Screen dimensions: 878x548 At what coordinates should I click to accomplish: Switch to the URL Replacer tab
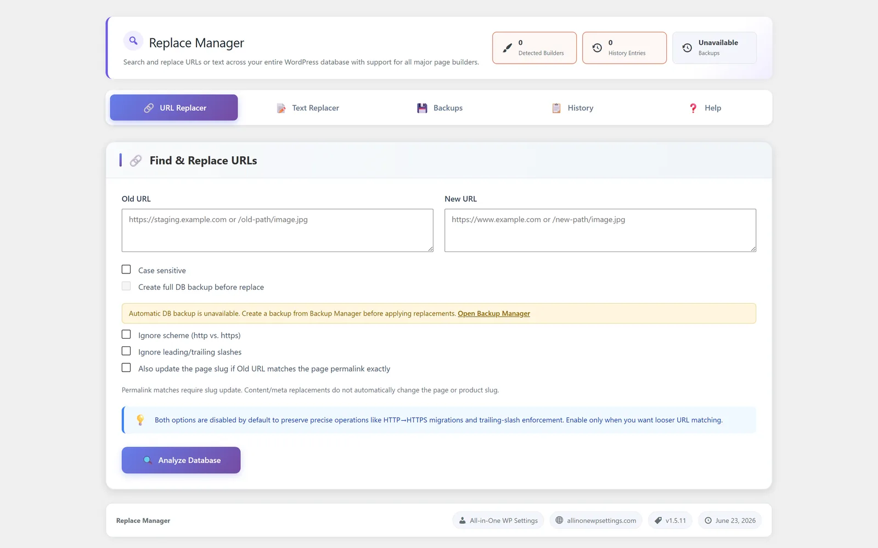pyautogui.click(x=174, y=107)
